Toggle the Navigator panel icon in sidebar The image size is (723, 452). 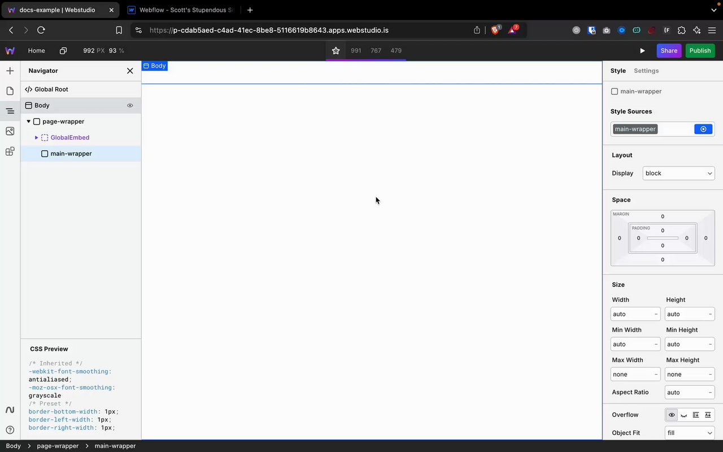10,111
